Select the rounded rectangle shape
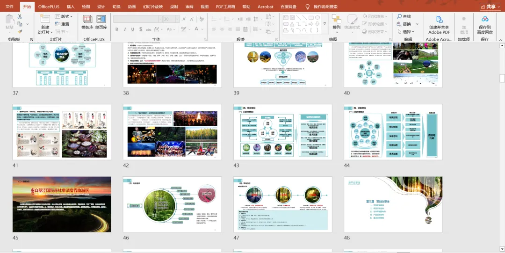Viewport: 505px width, 253px height. pyautogui.click(x=286, y=24)
